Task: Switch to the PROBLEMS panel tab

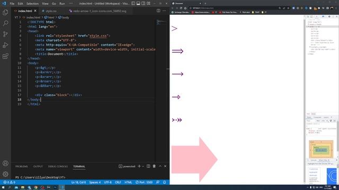Action: point(21,167)
